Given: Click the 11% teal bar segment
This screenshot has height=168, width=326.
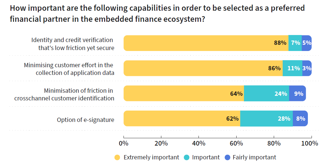Looking at the screenshot, I should tap(292, 68).
